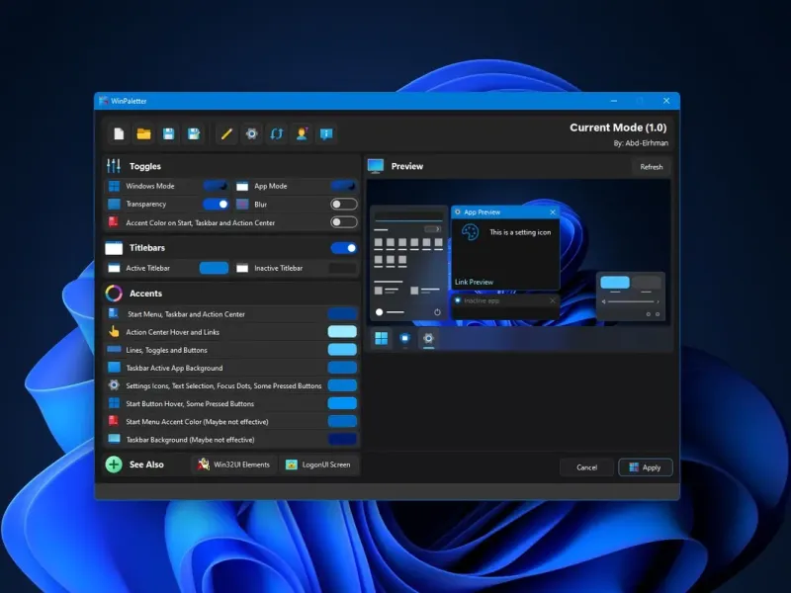Click the middle app icon in preview taskbar
This screenshot has height=593, width=791.
pos(405,338)
